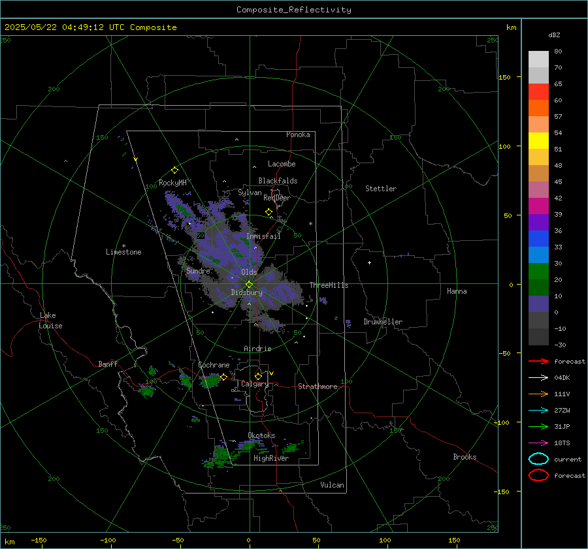Click the Sylvan city label
The width and height of the screenshot is (588, 549).
pyautogui.click(x=250, y=193)
